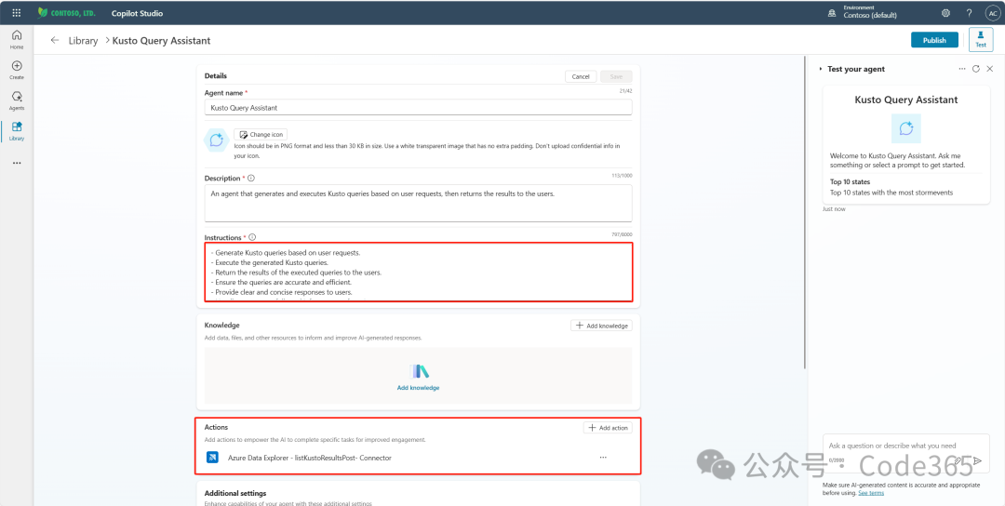Open the environment picker icon
Image resolution: width=1005 pixels, height=506 pixels.
[x=832, y=13]
